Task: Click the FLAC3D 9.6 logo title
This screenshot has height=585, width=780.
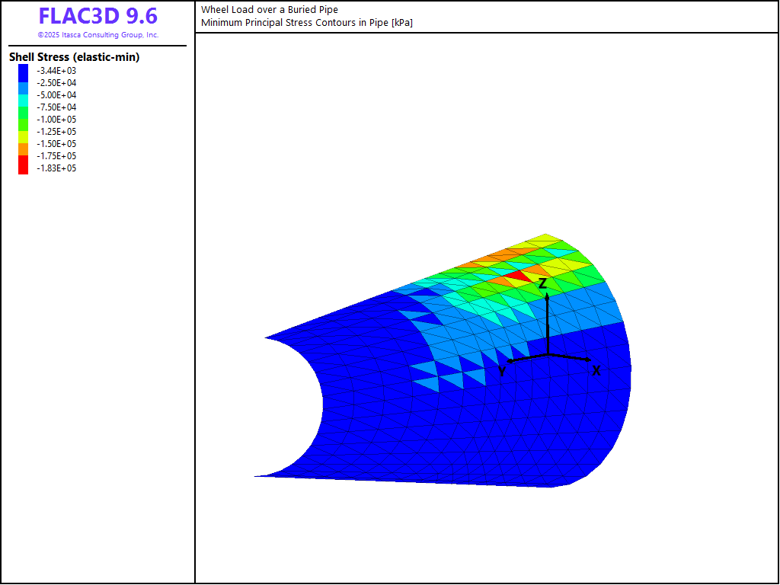Action: pyautogui.click(x=97, y=16)
